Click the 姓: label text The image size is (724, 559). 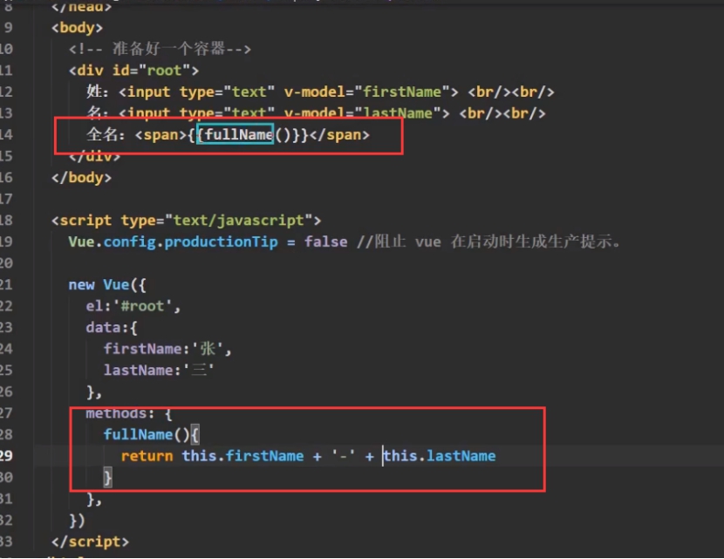tap(98, 92)
